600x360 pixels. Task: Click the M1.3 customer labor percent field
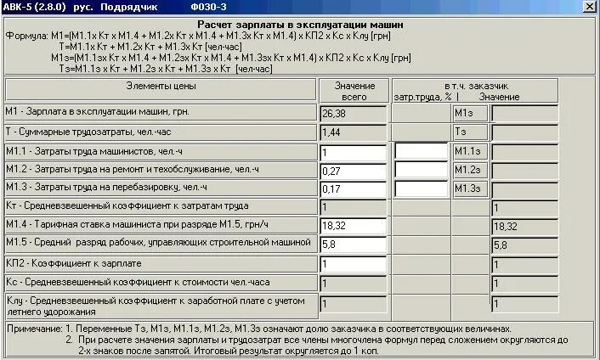(421, 188)
